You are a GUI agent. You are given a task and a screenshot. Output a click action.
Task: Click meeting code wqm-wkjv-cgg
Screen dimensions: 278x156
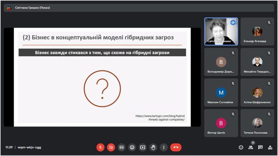[29, 147]
